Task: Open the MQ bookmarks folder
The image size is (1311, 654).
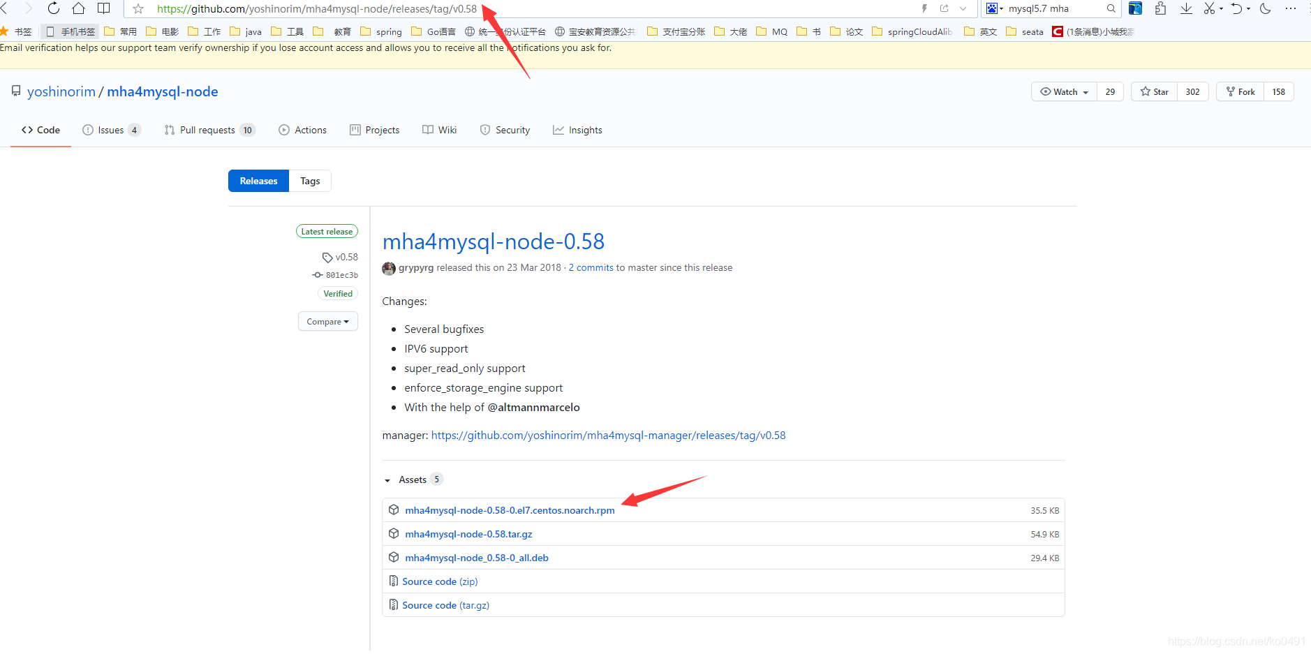Action: click(x=772, y=31)
